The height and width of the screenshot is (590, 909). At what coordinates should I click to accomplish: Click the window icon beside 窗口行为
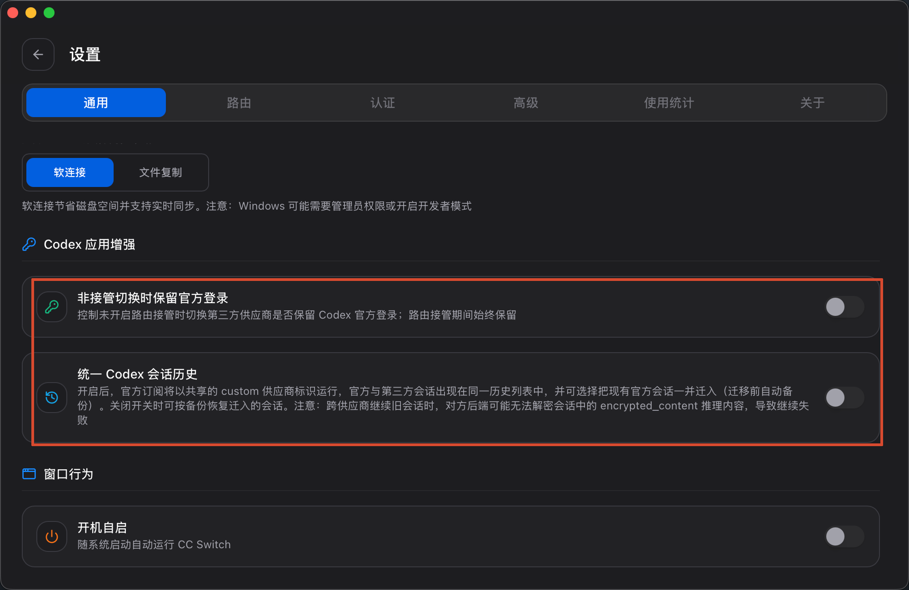click(x=29, y=474)
